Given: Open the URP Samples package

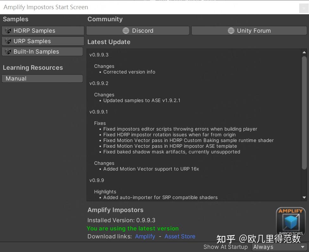Looking at the screenshot, I should [43, 41].
